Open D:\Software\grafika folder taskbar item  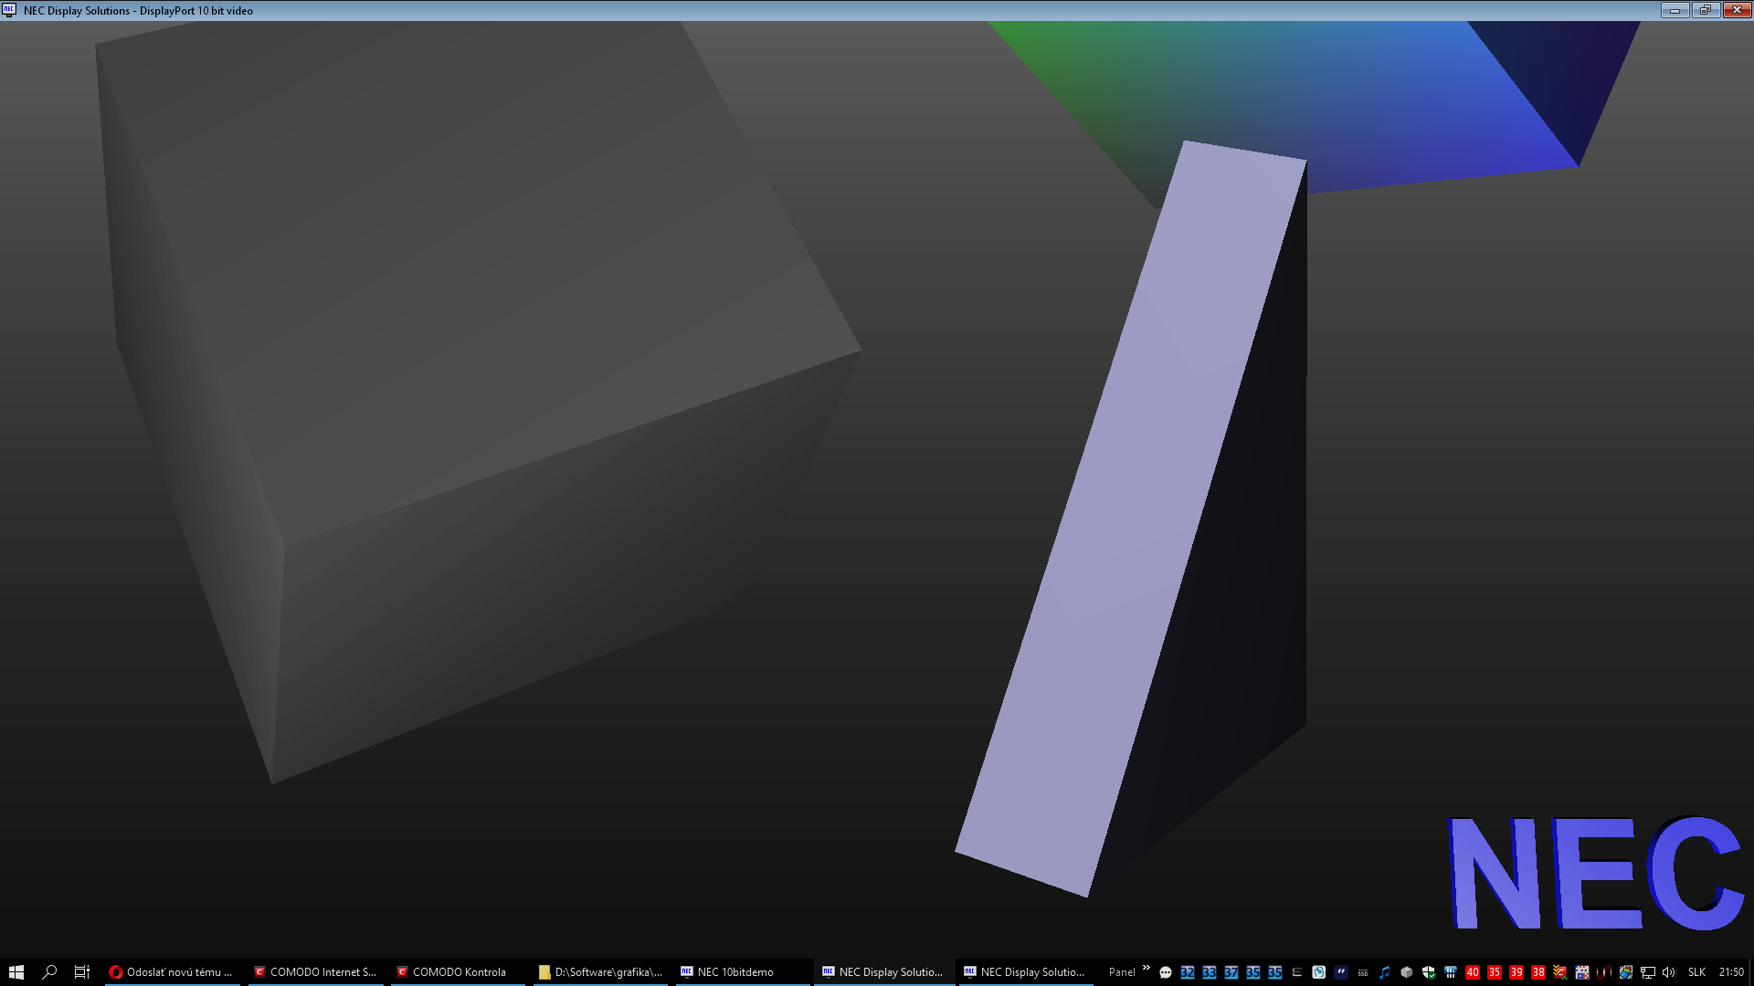pos(600,972)
